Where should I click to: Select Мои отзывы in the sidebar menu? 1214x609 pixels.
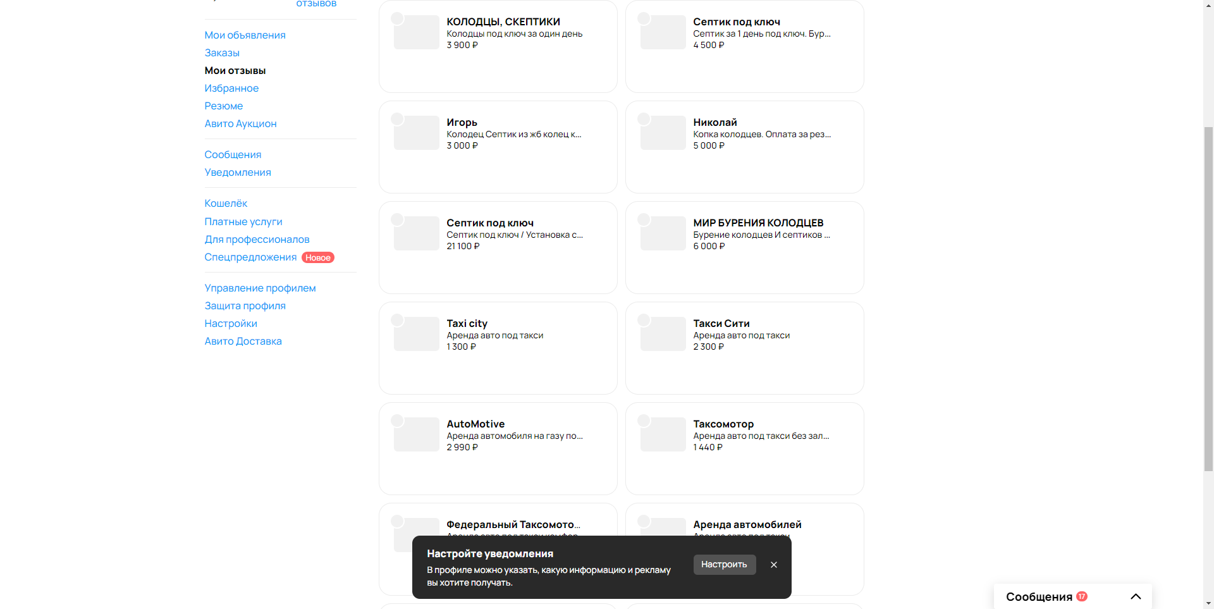coord(235,71)
